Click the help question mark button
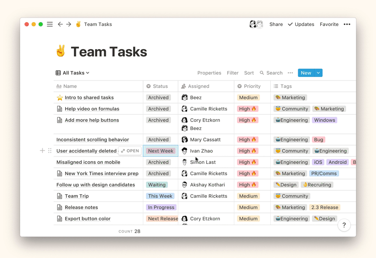The image size is (376, 258). [x=344, y=225]
